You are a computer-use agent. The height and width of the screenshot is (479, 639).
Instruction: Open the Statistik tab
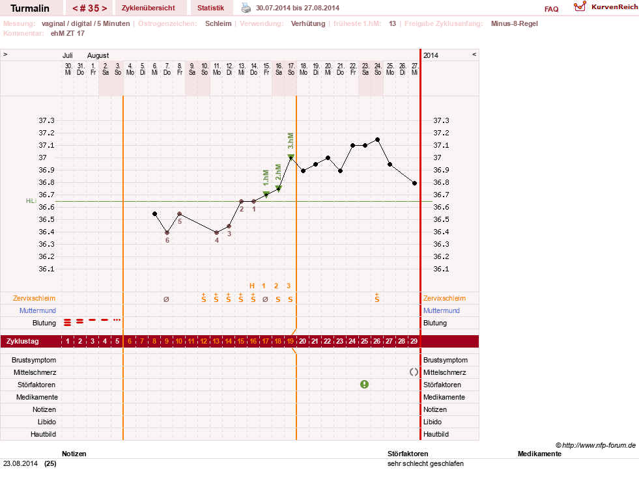(210, 8)
